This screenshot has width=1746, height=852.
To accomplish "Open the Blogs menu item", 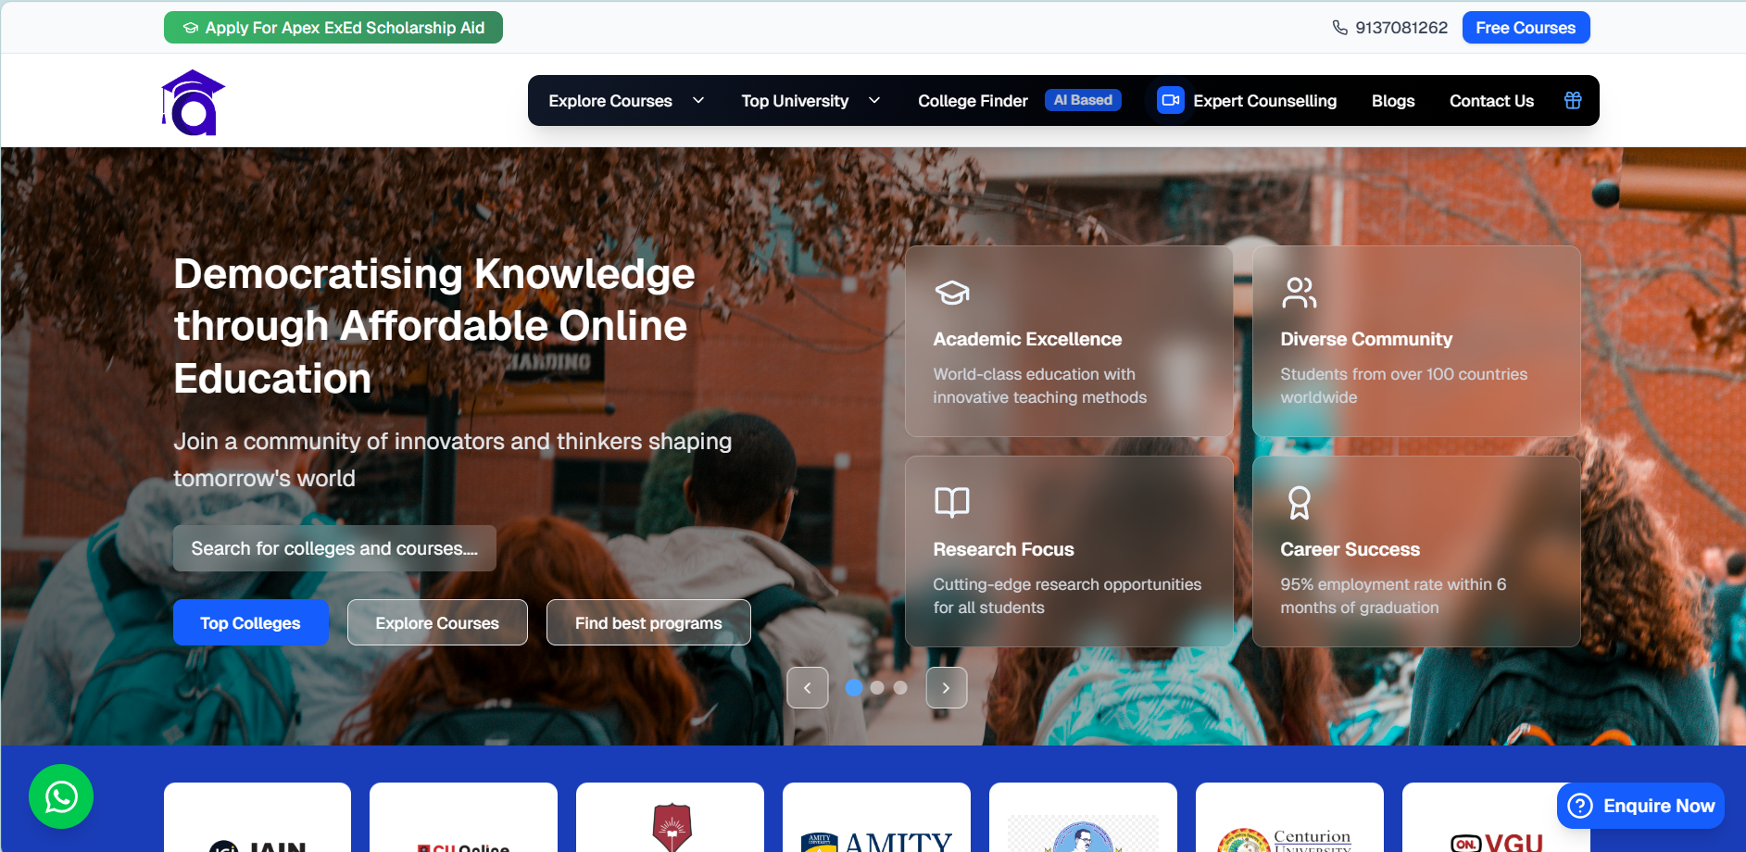I will (x=1393, y=100).
